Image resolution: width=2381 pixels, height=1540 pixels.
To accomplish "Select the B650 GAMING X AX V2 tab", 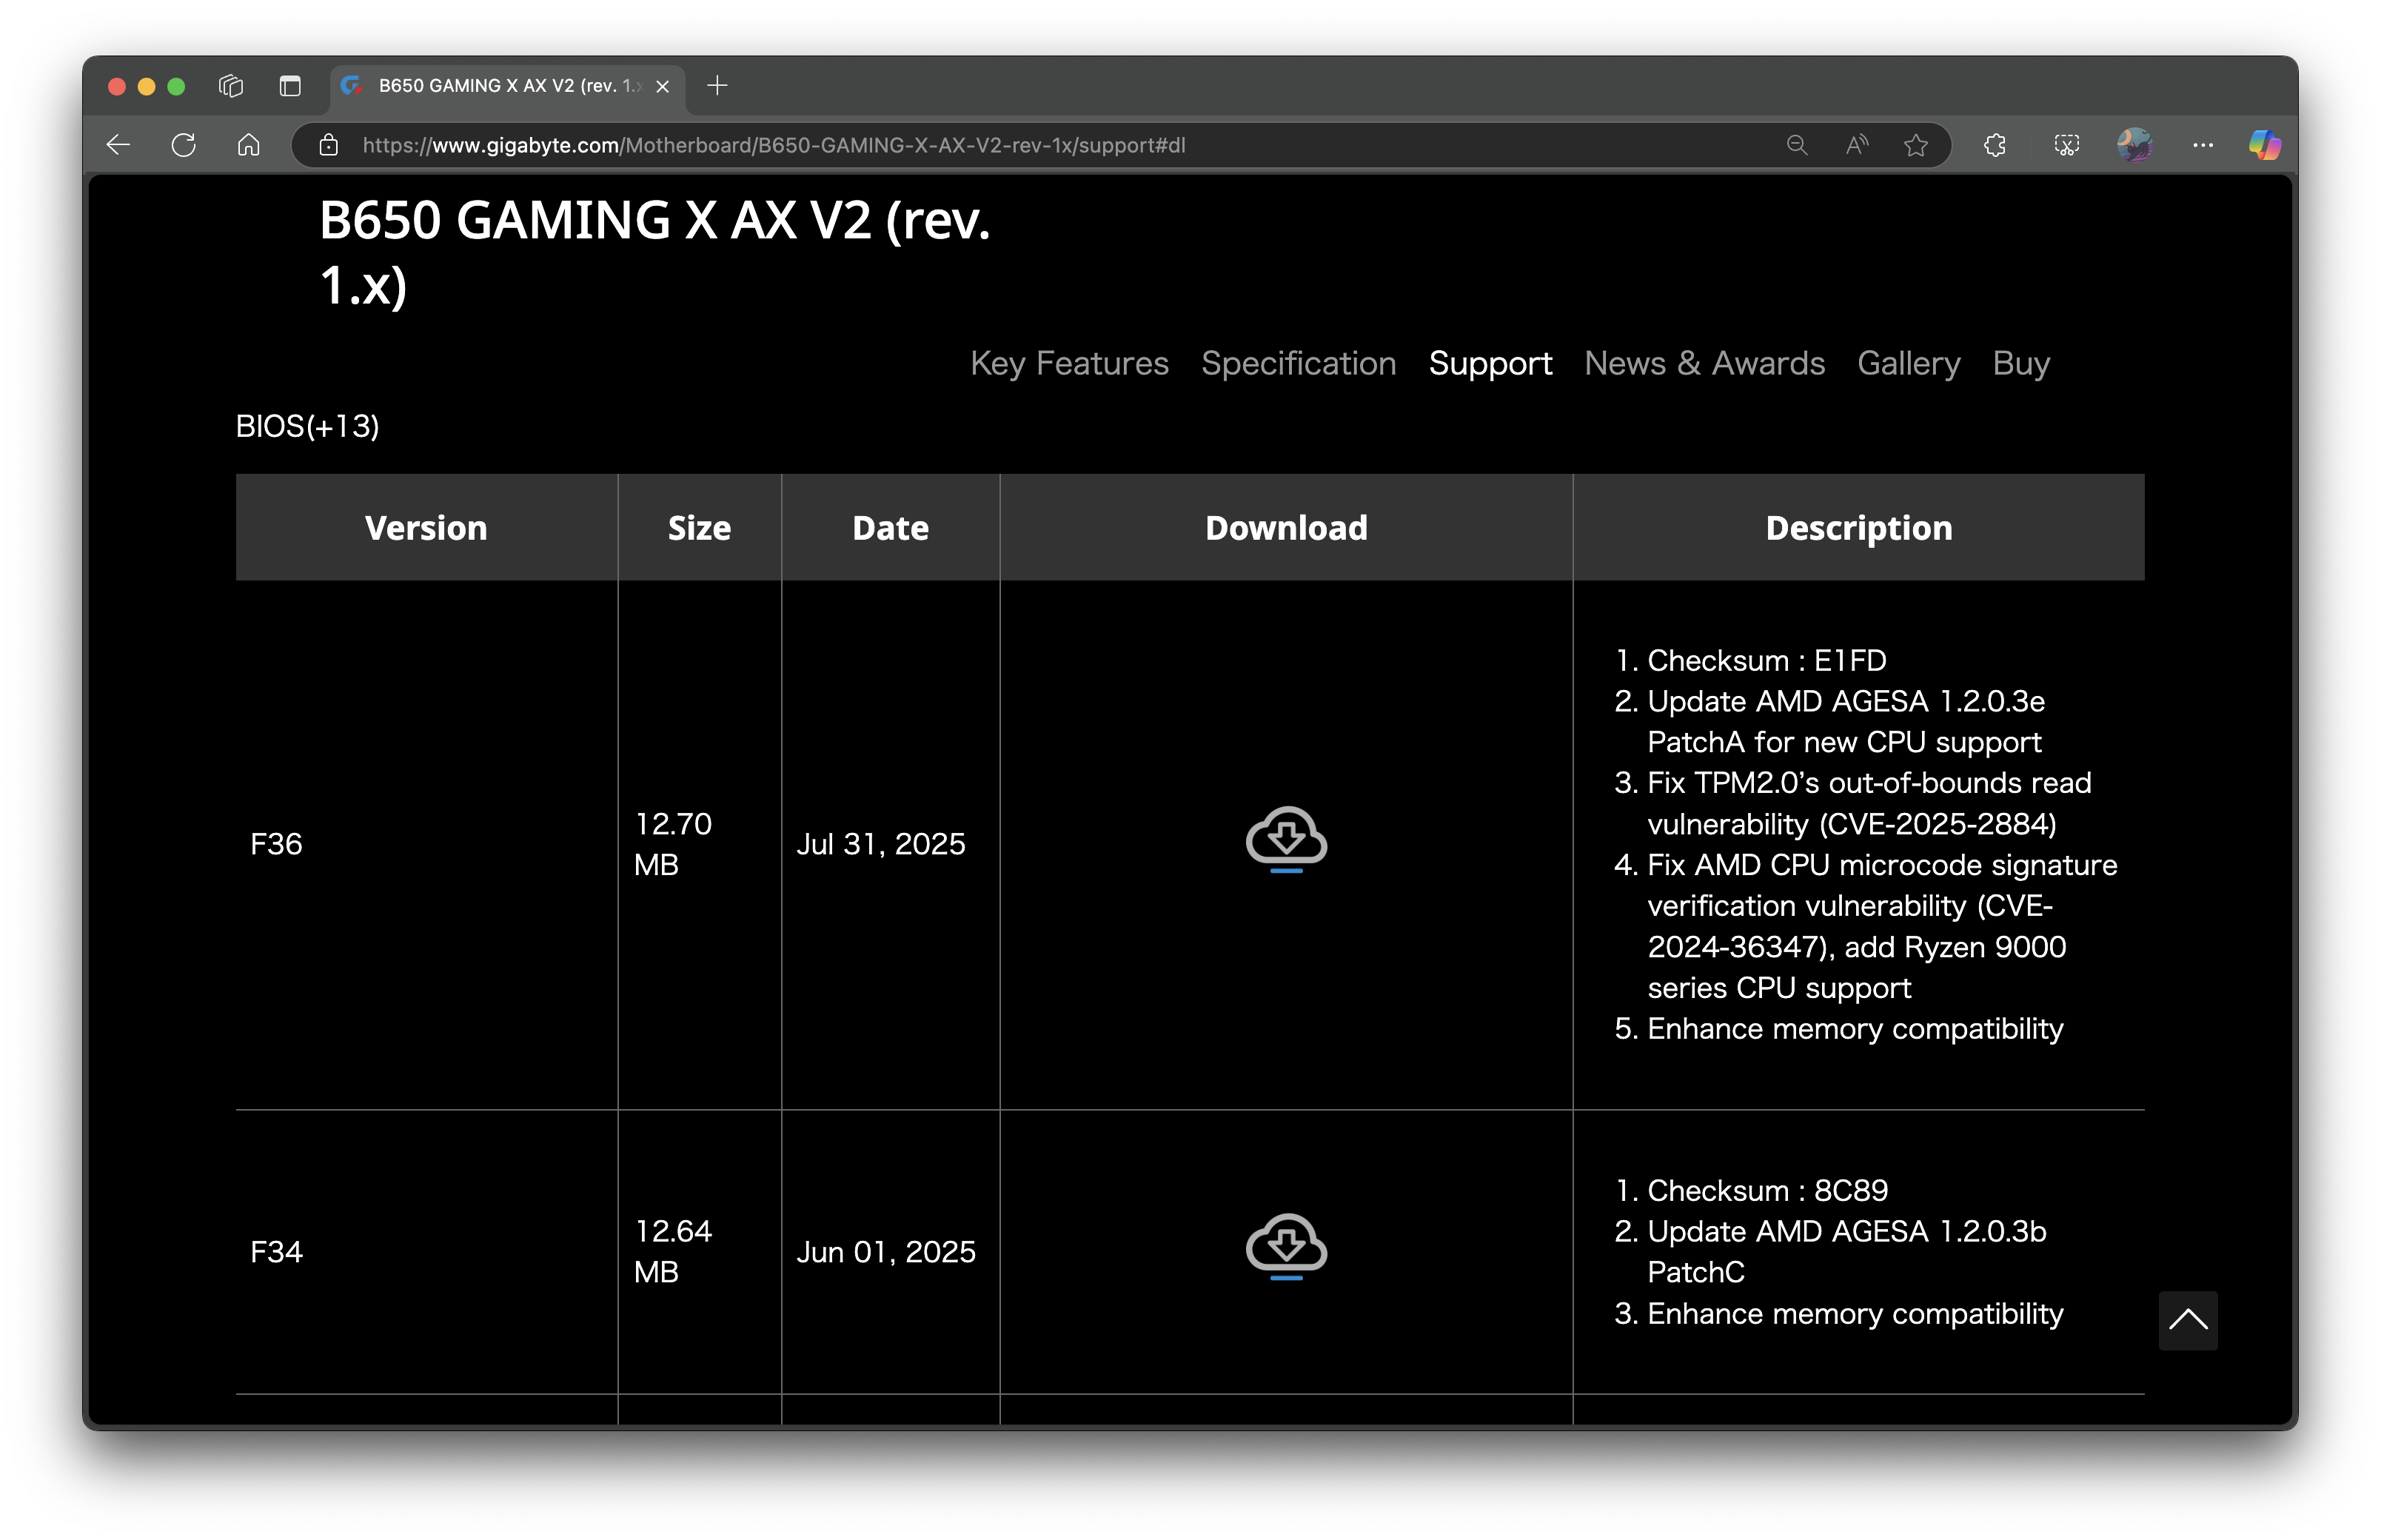I will click(508, 87).
